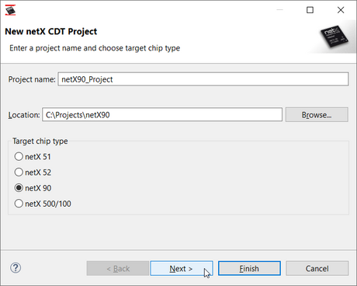Open the Browse... folder dialog
357x286 pixels.
(317, 115)
